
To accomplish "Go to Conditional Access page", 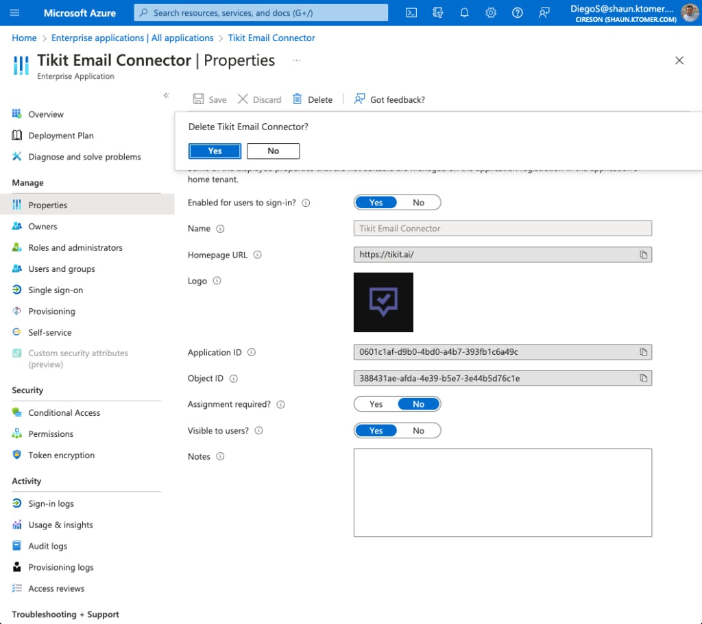I will [x=64, y=413].
